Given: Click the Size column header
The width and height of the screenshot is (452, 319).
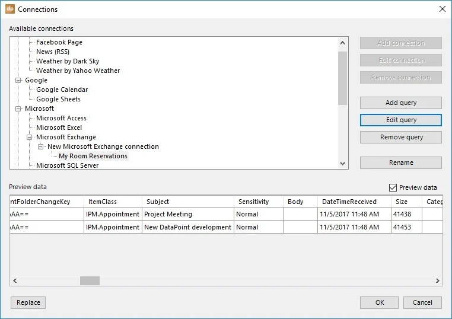Looking at the screenshot, I should click(x=406, y=202).
